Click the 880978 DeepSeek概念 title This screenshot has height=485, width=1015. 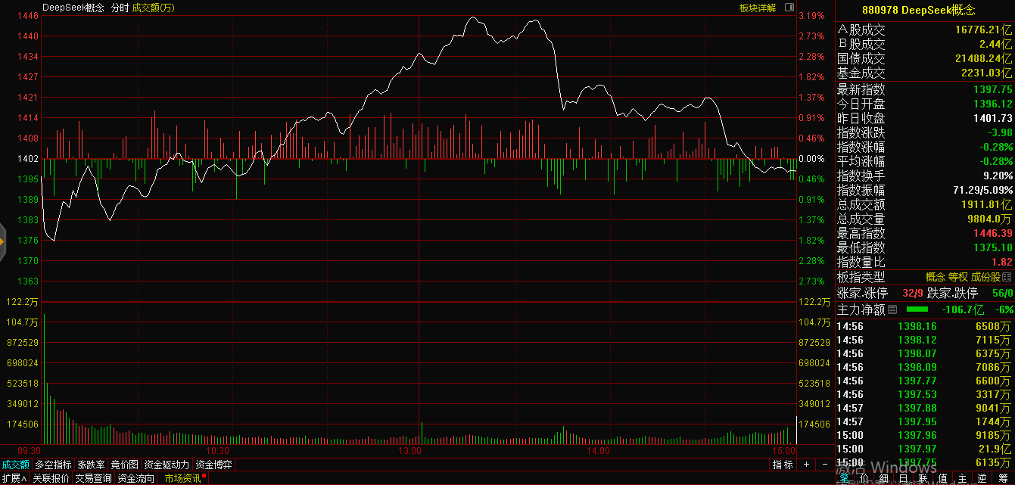[x=919, y=10]
